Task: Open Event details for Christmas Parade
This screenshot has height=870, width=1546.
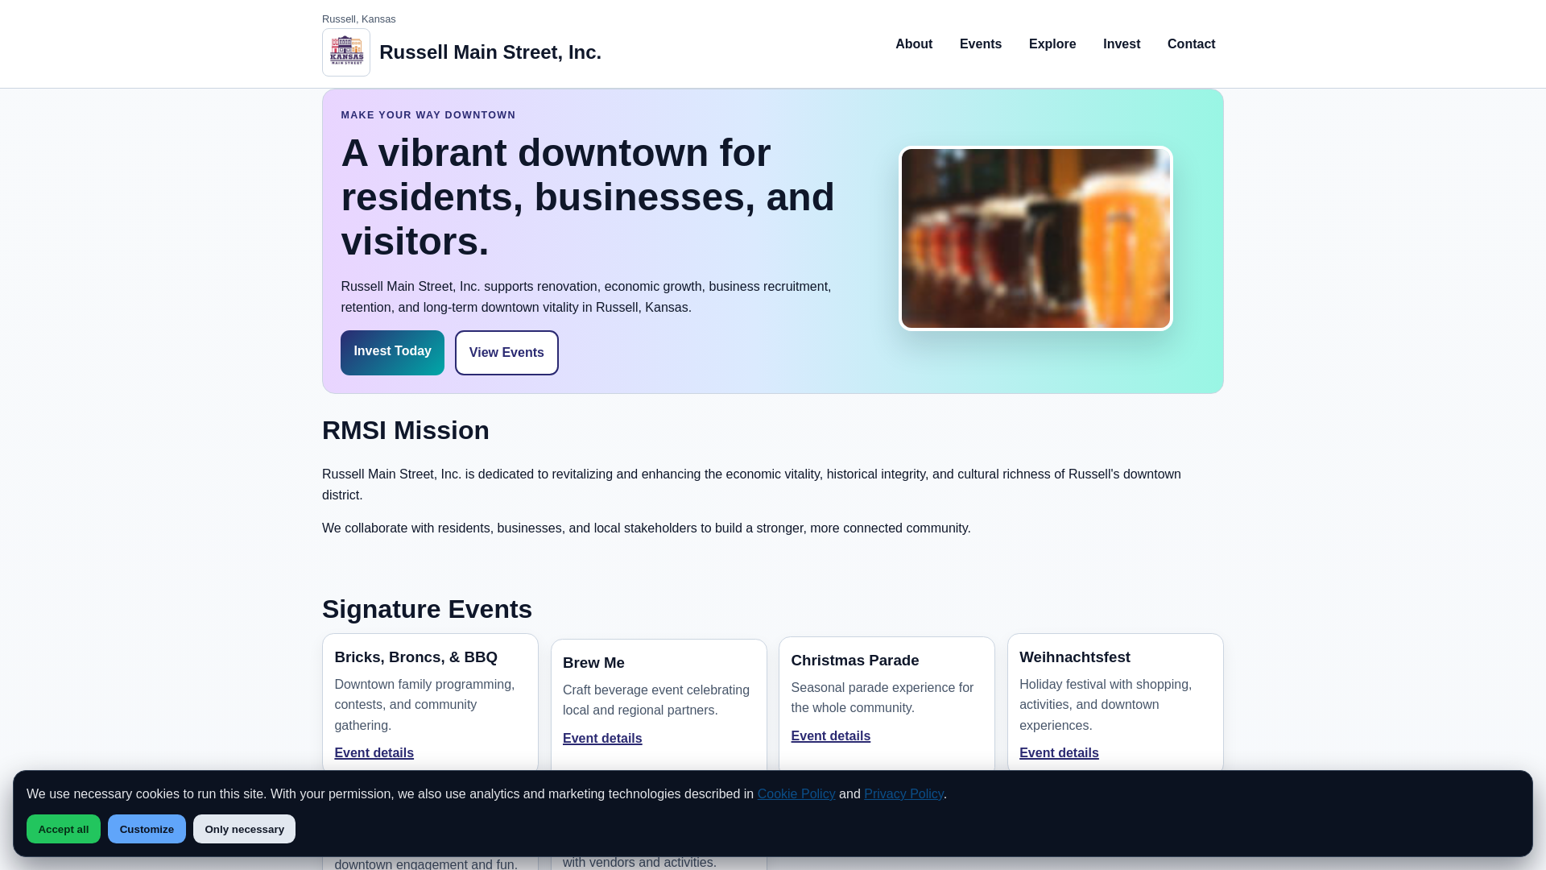Action: [830, 736]
